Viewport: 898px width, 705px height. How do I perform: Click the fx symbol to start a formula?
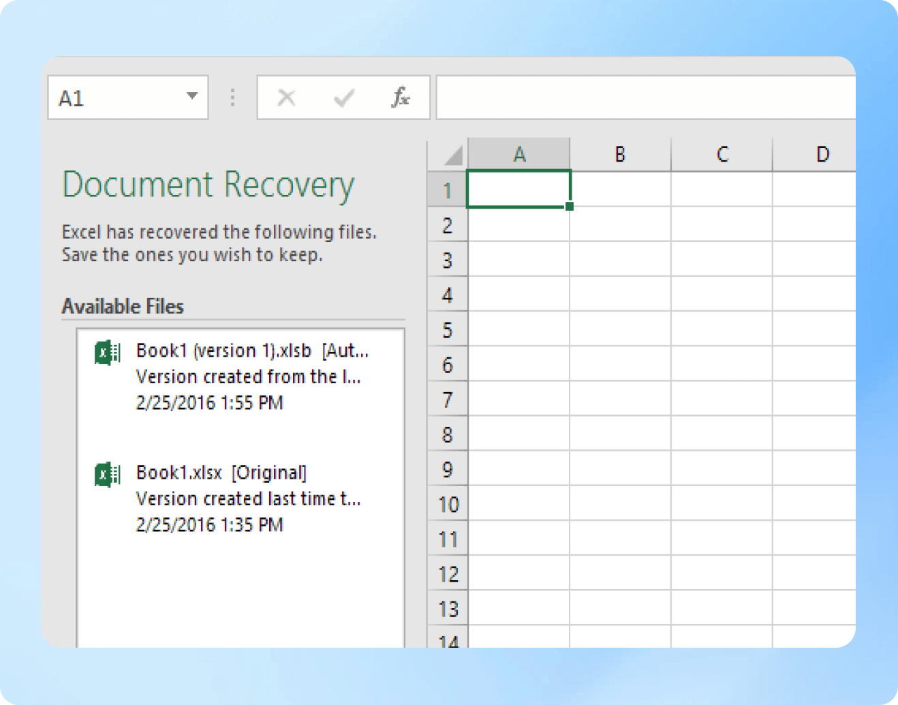point(401,97)
